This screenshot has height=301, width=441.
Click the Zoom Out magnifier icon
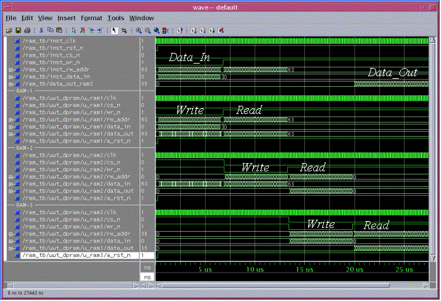(x=147, y=30)
